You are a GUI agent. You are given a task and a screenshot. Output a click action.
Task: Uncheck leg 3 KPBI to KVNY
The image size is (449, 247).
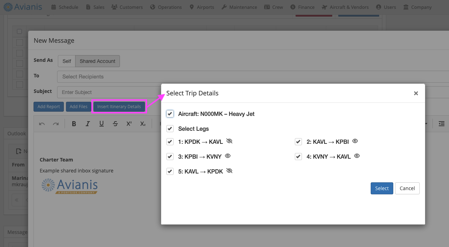click(170, 157)
